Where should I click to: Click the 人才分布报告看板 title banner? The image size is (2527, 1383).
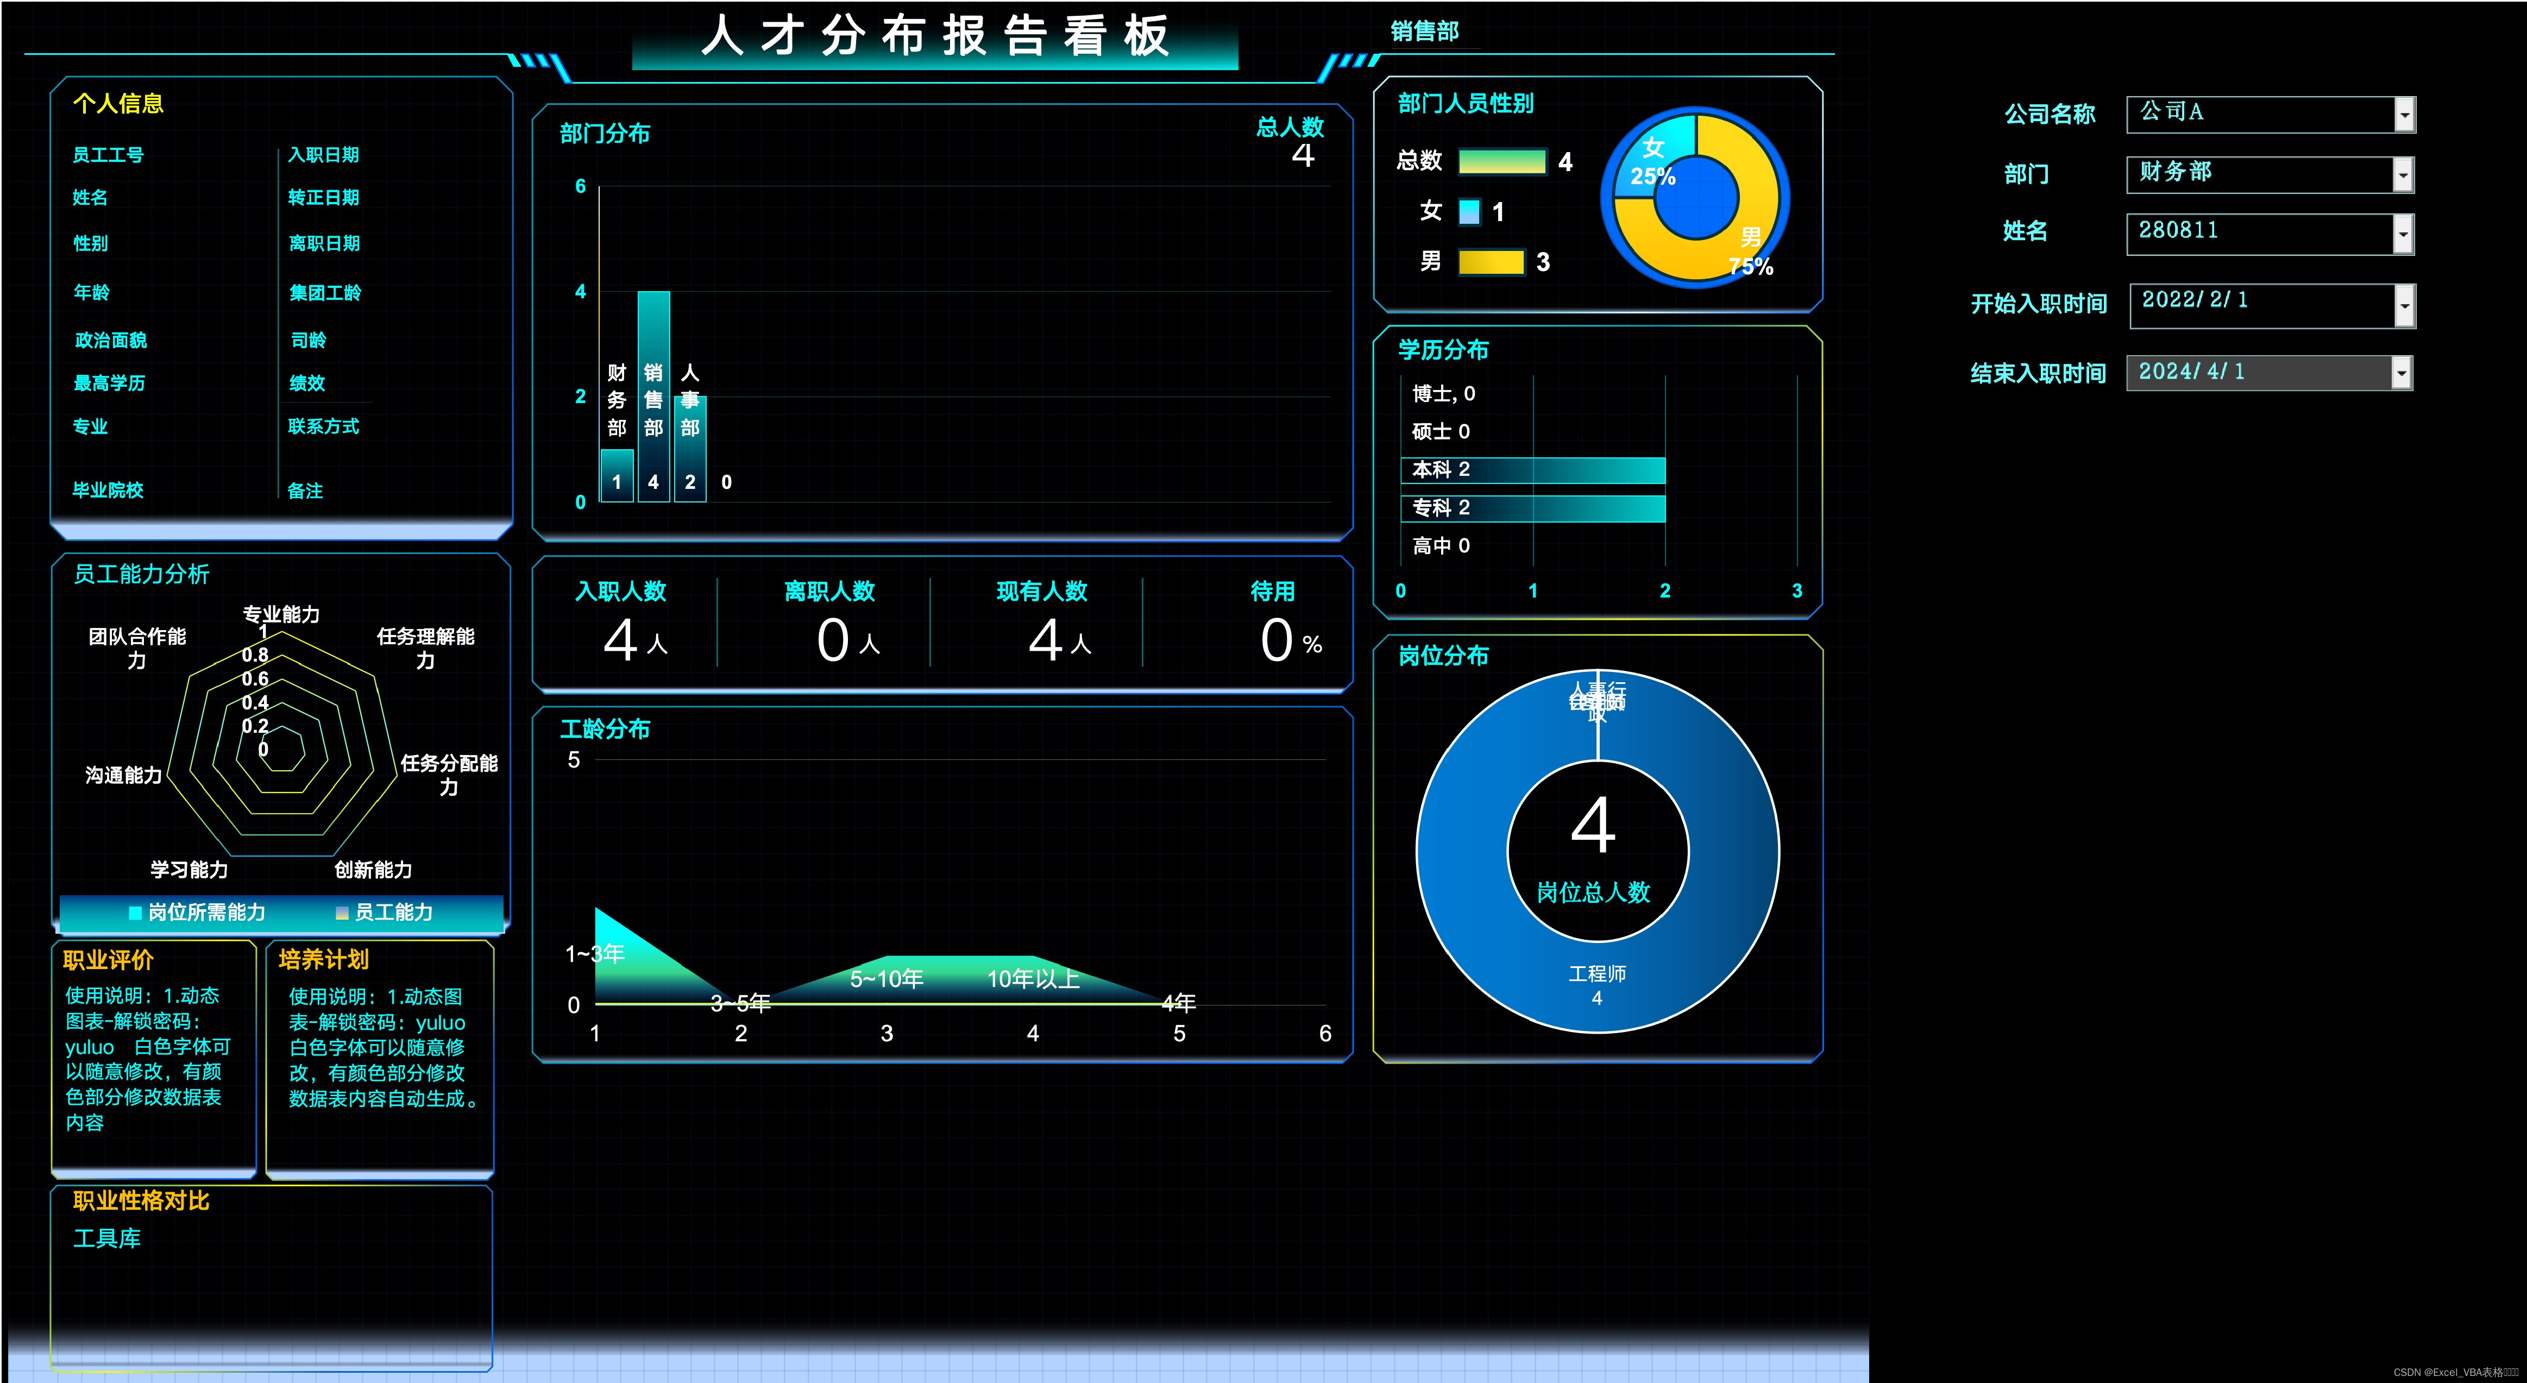pyautogui.click(x=936, y=37)
